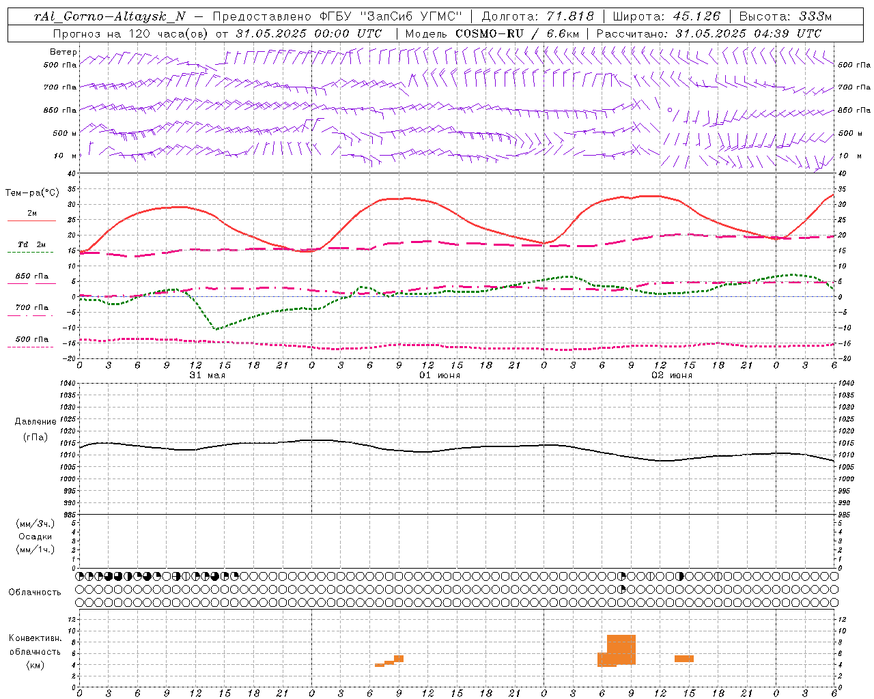Click the Долгота: 71.818 value

[537, 16]
